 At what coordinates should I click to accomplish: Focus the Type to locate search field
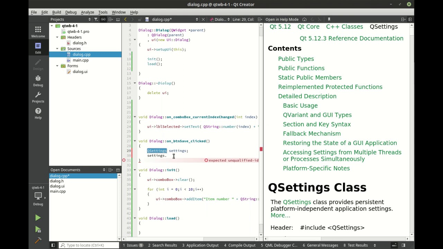click(x=88, y=245)
